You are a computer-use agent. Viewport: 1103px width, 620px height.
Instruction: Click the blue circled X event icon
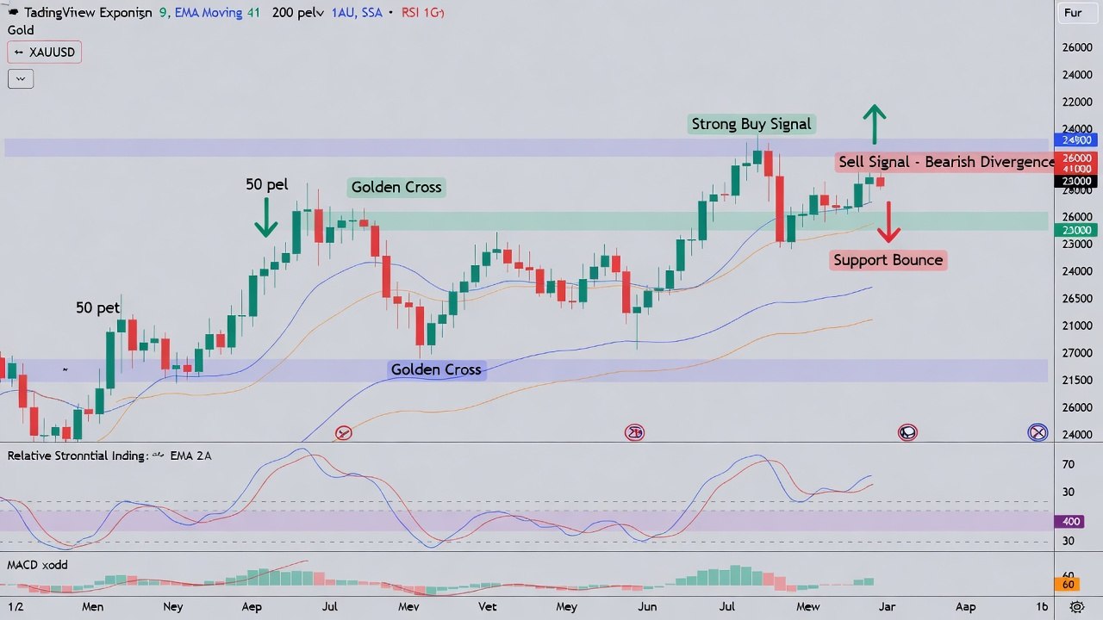pyautogui.click(x=1038, y=432)
